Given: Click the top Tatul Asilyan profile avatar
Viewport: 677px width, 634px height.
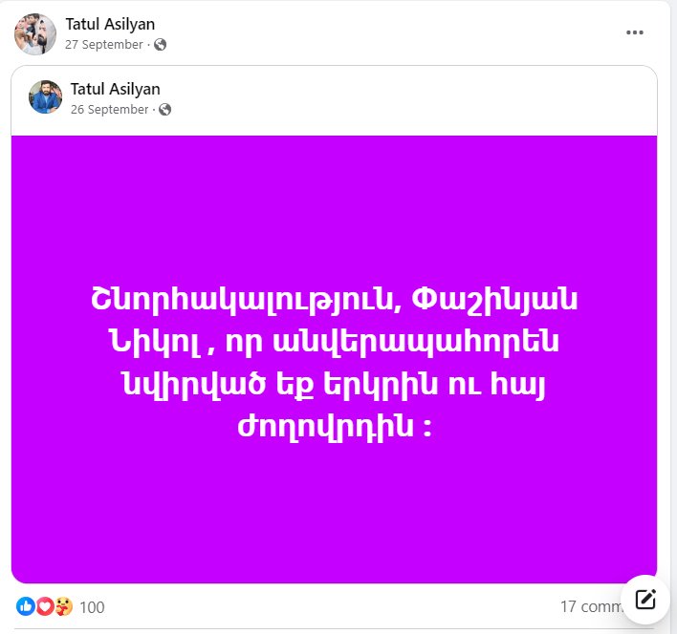Looking at the screenshot, I should tap(35, 34).
